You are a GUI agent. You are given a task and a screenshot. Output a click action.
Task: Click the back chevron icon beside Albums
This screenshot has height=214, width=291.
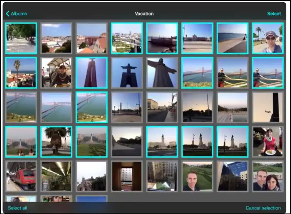8,14
